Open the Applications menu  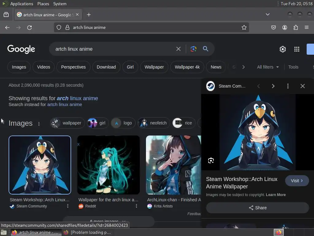(x=22, y=4)
